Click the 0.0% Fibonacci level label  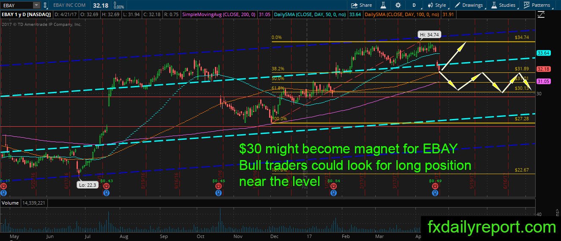coord(277,37)
